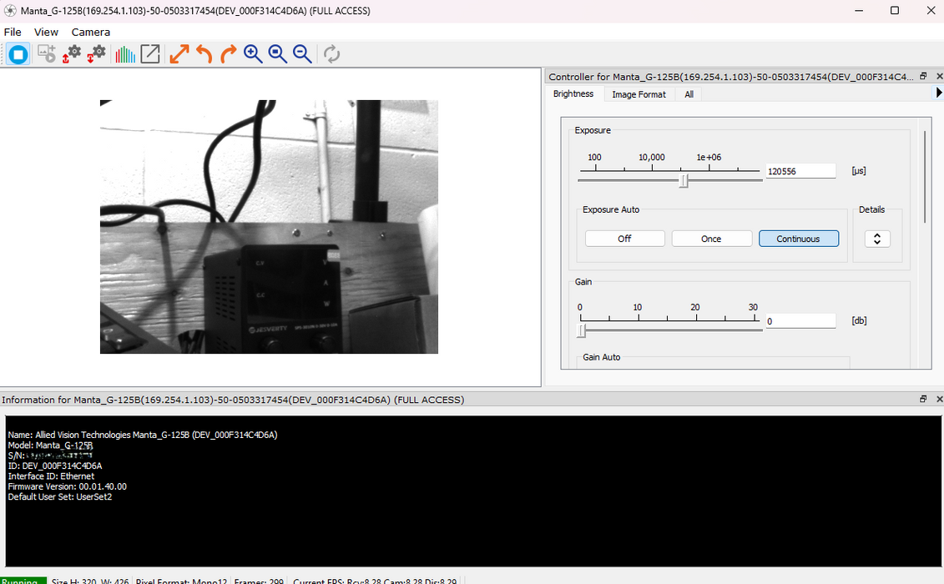The image size is (944, 584).
Task: Click the Exposure slider handle
Action: pos(684,180)
